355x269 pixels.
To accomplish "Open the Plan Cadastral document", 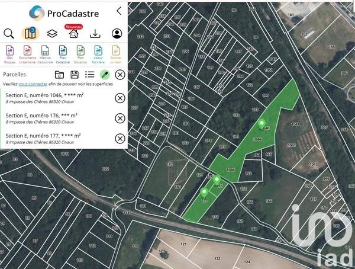I will 63,54.
